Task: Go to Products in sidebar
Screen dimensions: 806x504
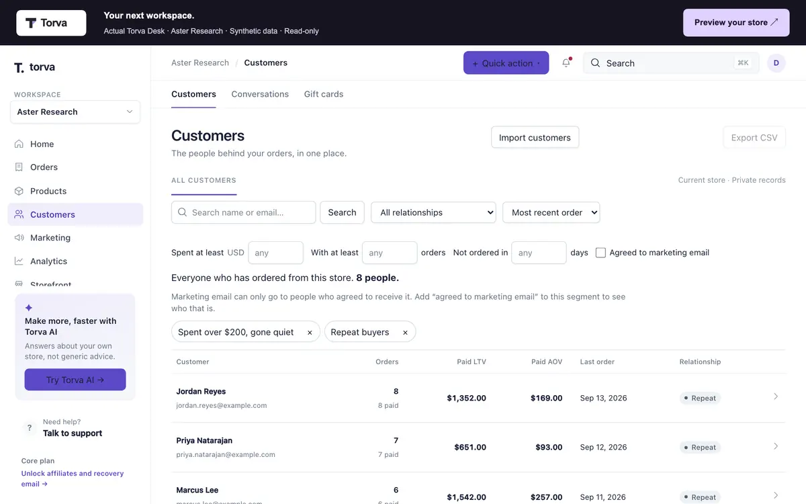Action: [x=75, y=191]
